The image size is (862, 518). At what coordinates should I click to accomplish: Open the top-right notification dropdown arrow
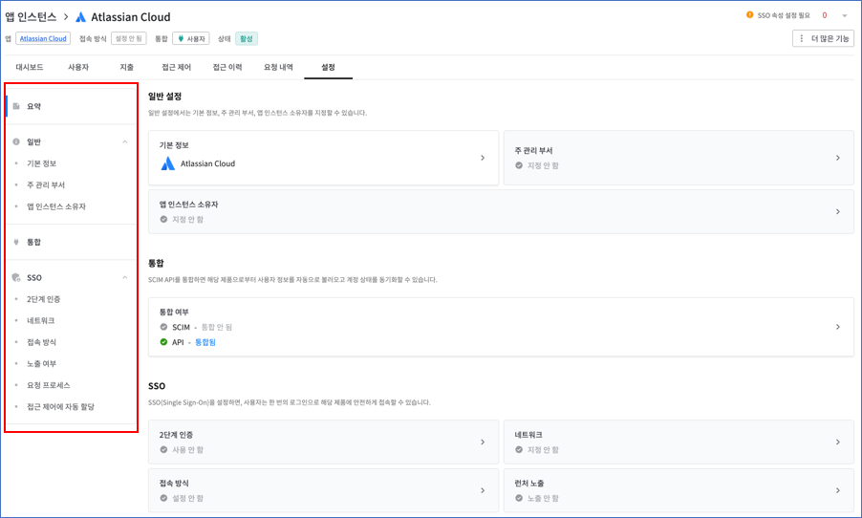pyautogui.click(x=845, y=16)
